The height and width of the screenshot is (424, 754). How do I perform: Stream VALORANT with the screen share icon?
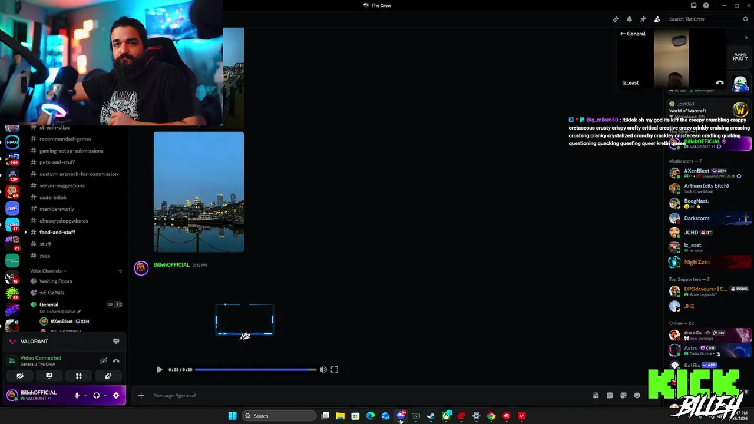point(116,342)
